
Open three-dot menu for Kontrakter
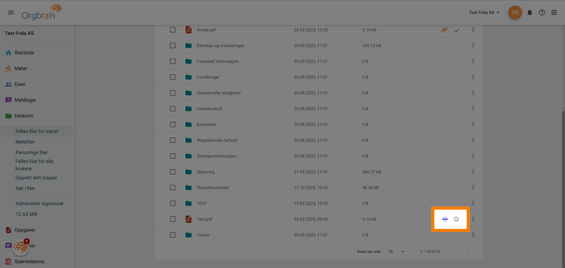[473, 124]
